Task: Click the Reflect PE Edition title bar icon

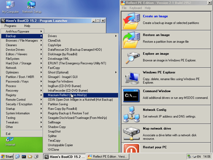Action: pos(123,3)
